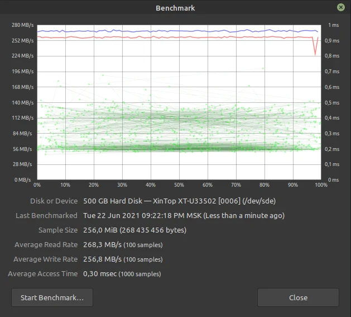This screenshot has height=317, width=351.
Task: Click the 0,3 ms axis label
Action: point(332,134)
